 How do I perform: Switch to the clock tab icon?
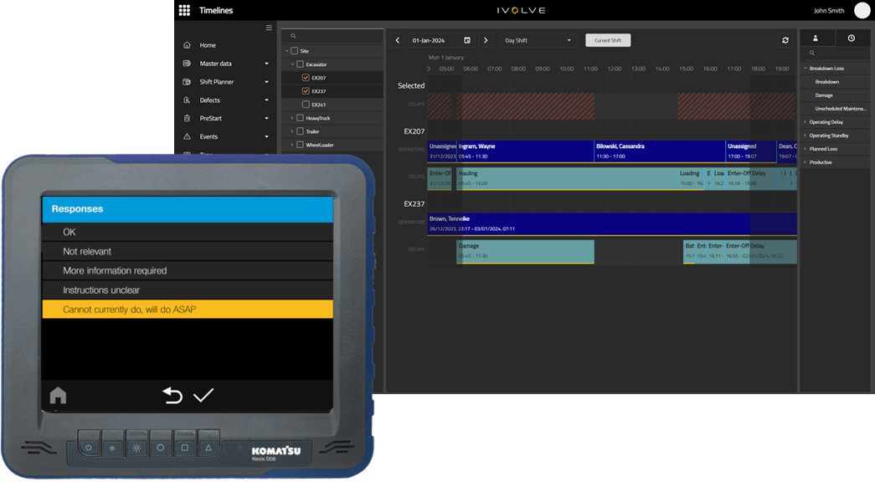pyautogui.click(x=851, y=38)
